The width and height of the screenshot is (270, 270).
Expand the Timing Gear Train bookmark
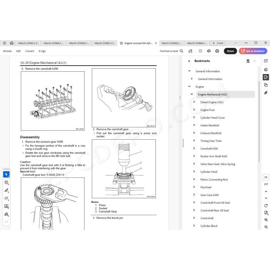(x=194, y=140)
